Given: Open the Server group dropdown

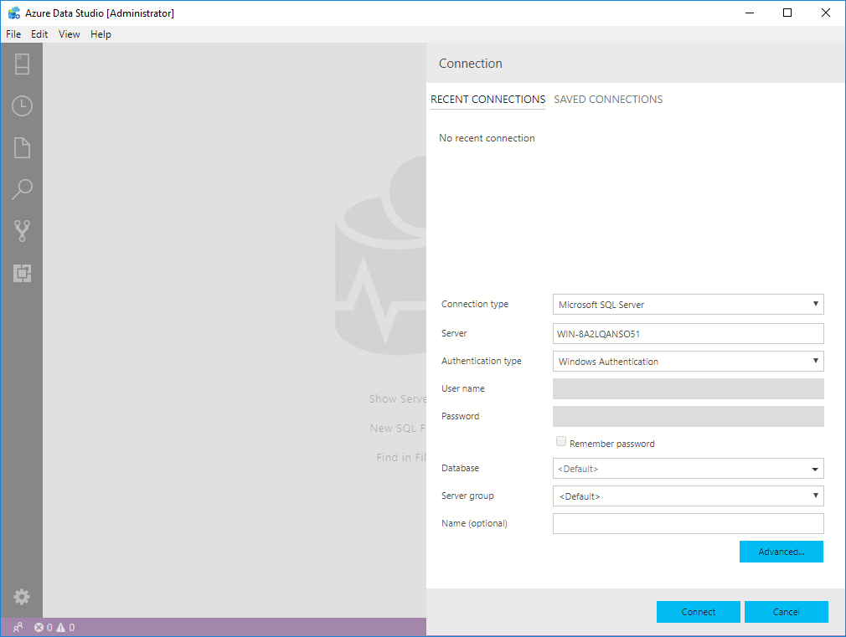Looking at the screenshot, I should click(688, 496).
